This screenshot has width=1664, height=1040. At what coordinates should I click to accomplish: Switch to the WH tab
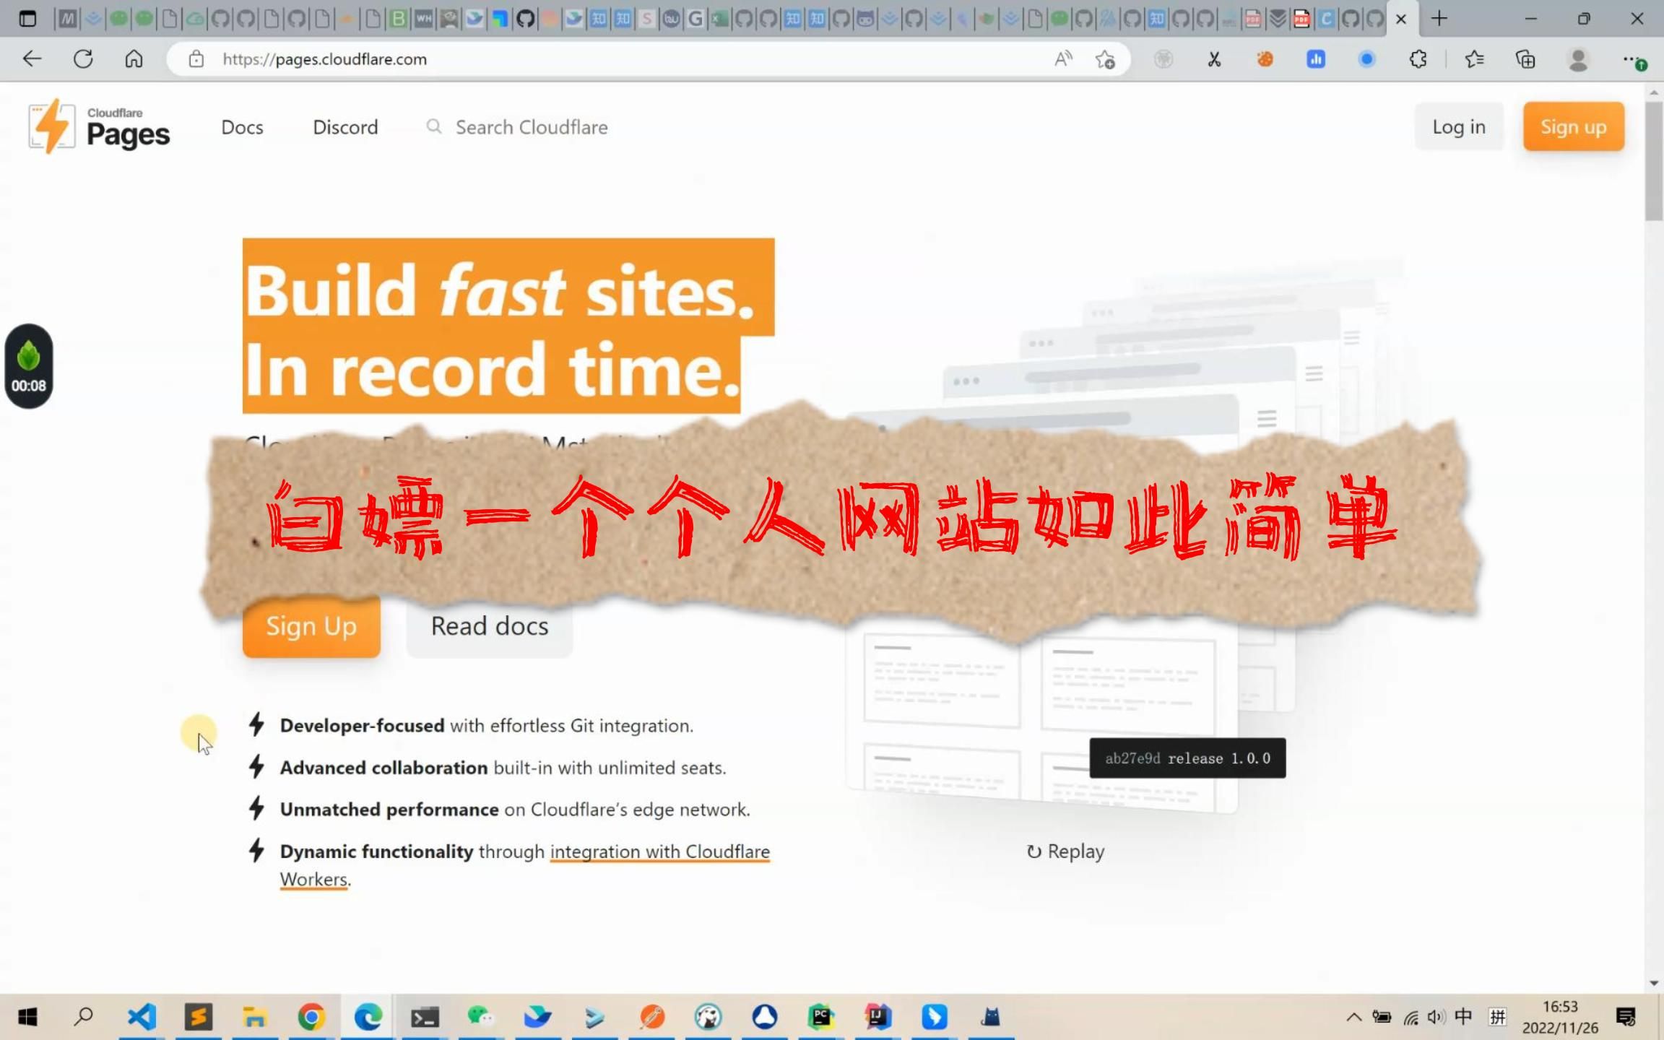point(424,19)
